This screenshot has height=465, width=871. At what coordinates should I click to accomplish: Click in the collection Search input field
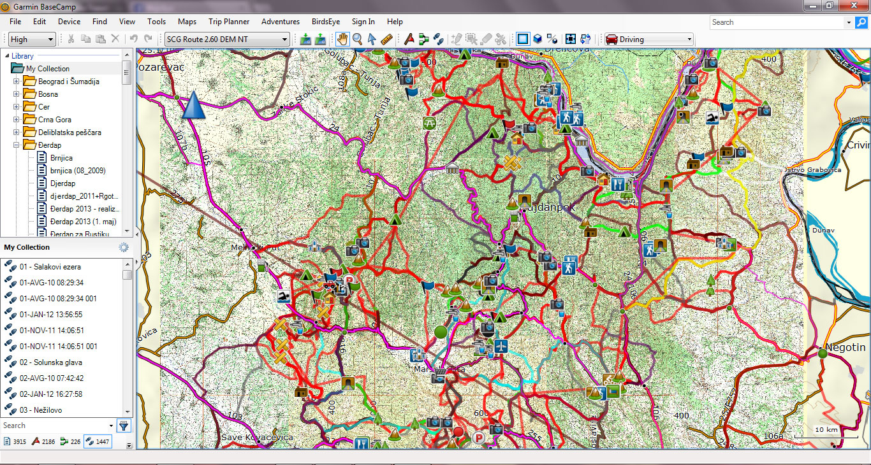click(53, 426)
